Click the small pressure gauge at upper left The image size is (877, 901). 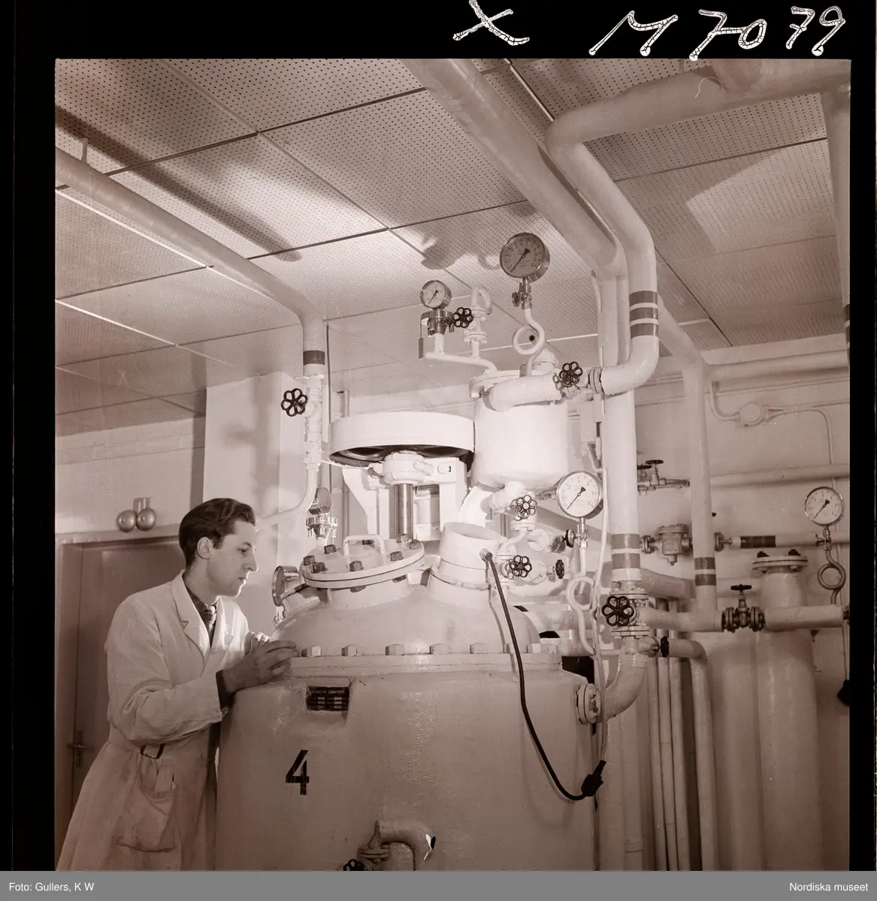point(434,294)
